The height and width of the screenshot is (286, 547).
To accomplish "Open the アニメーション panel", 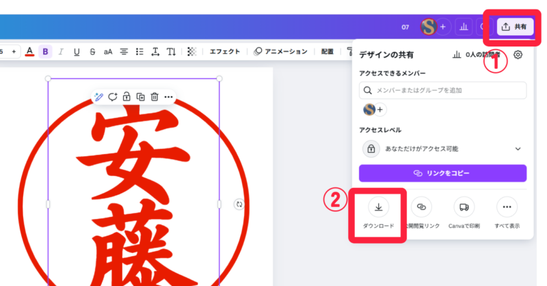I will pos(281,52).
